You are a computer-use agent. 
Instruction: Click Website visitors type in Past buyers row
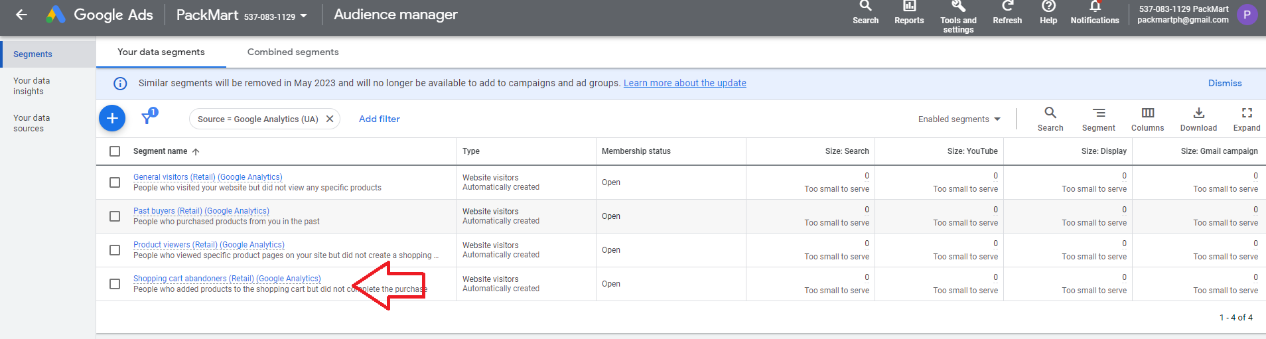pos(490,212)
